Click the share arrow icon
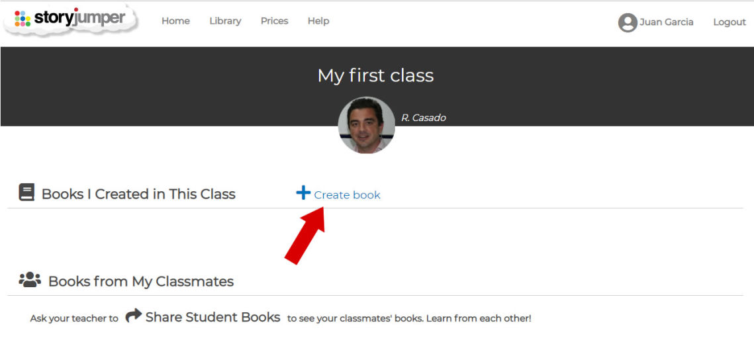Screen dimensions: 754x354 click(x=134, y=316)
